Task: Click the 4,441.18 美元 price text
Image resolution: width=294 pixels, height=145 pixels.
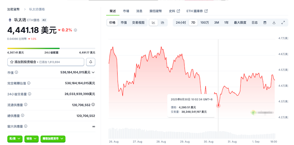Action: (32, 30)
